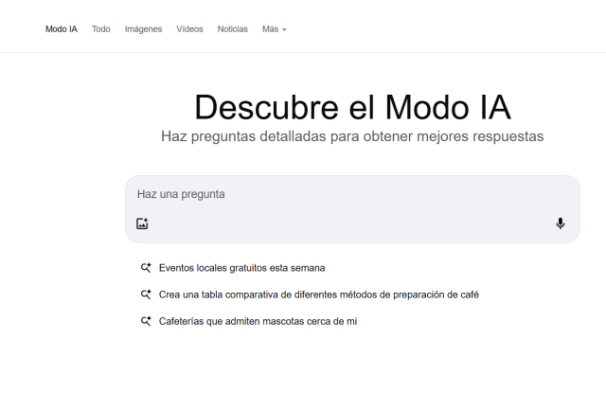
Task: Choose suggestion Eventos locales gratuitos esta semana
Action: click(241, 268)
